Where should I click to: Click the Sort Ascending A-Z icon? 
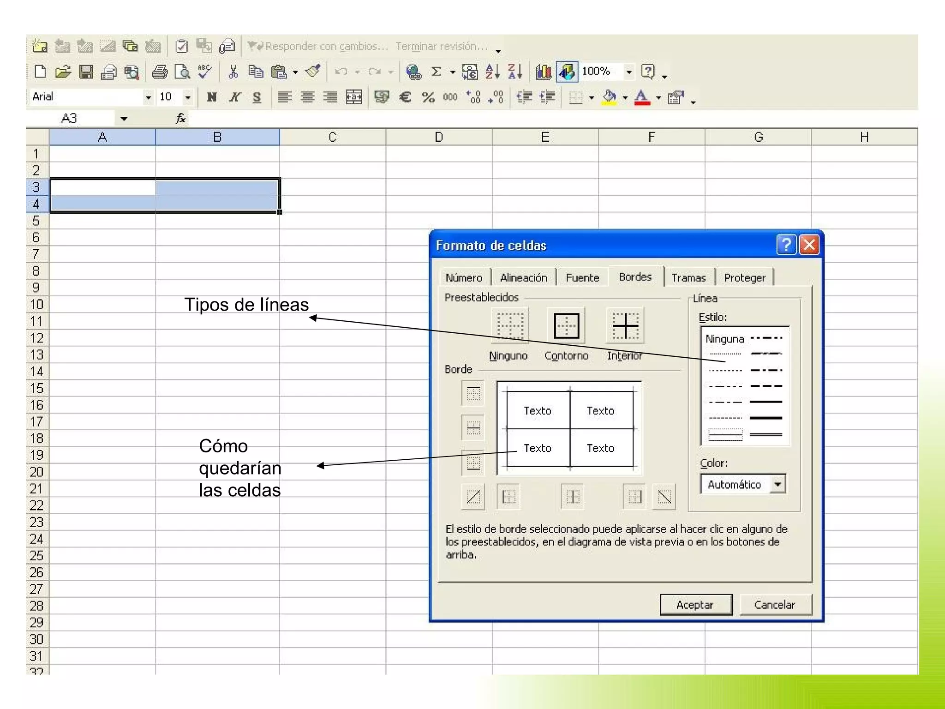[x=492, y=72]
